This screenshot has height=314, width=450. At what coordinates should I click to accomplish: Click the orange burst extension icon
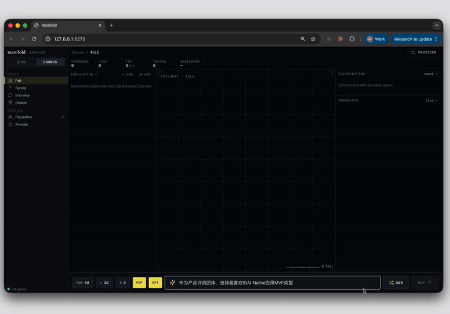(340, 39)
